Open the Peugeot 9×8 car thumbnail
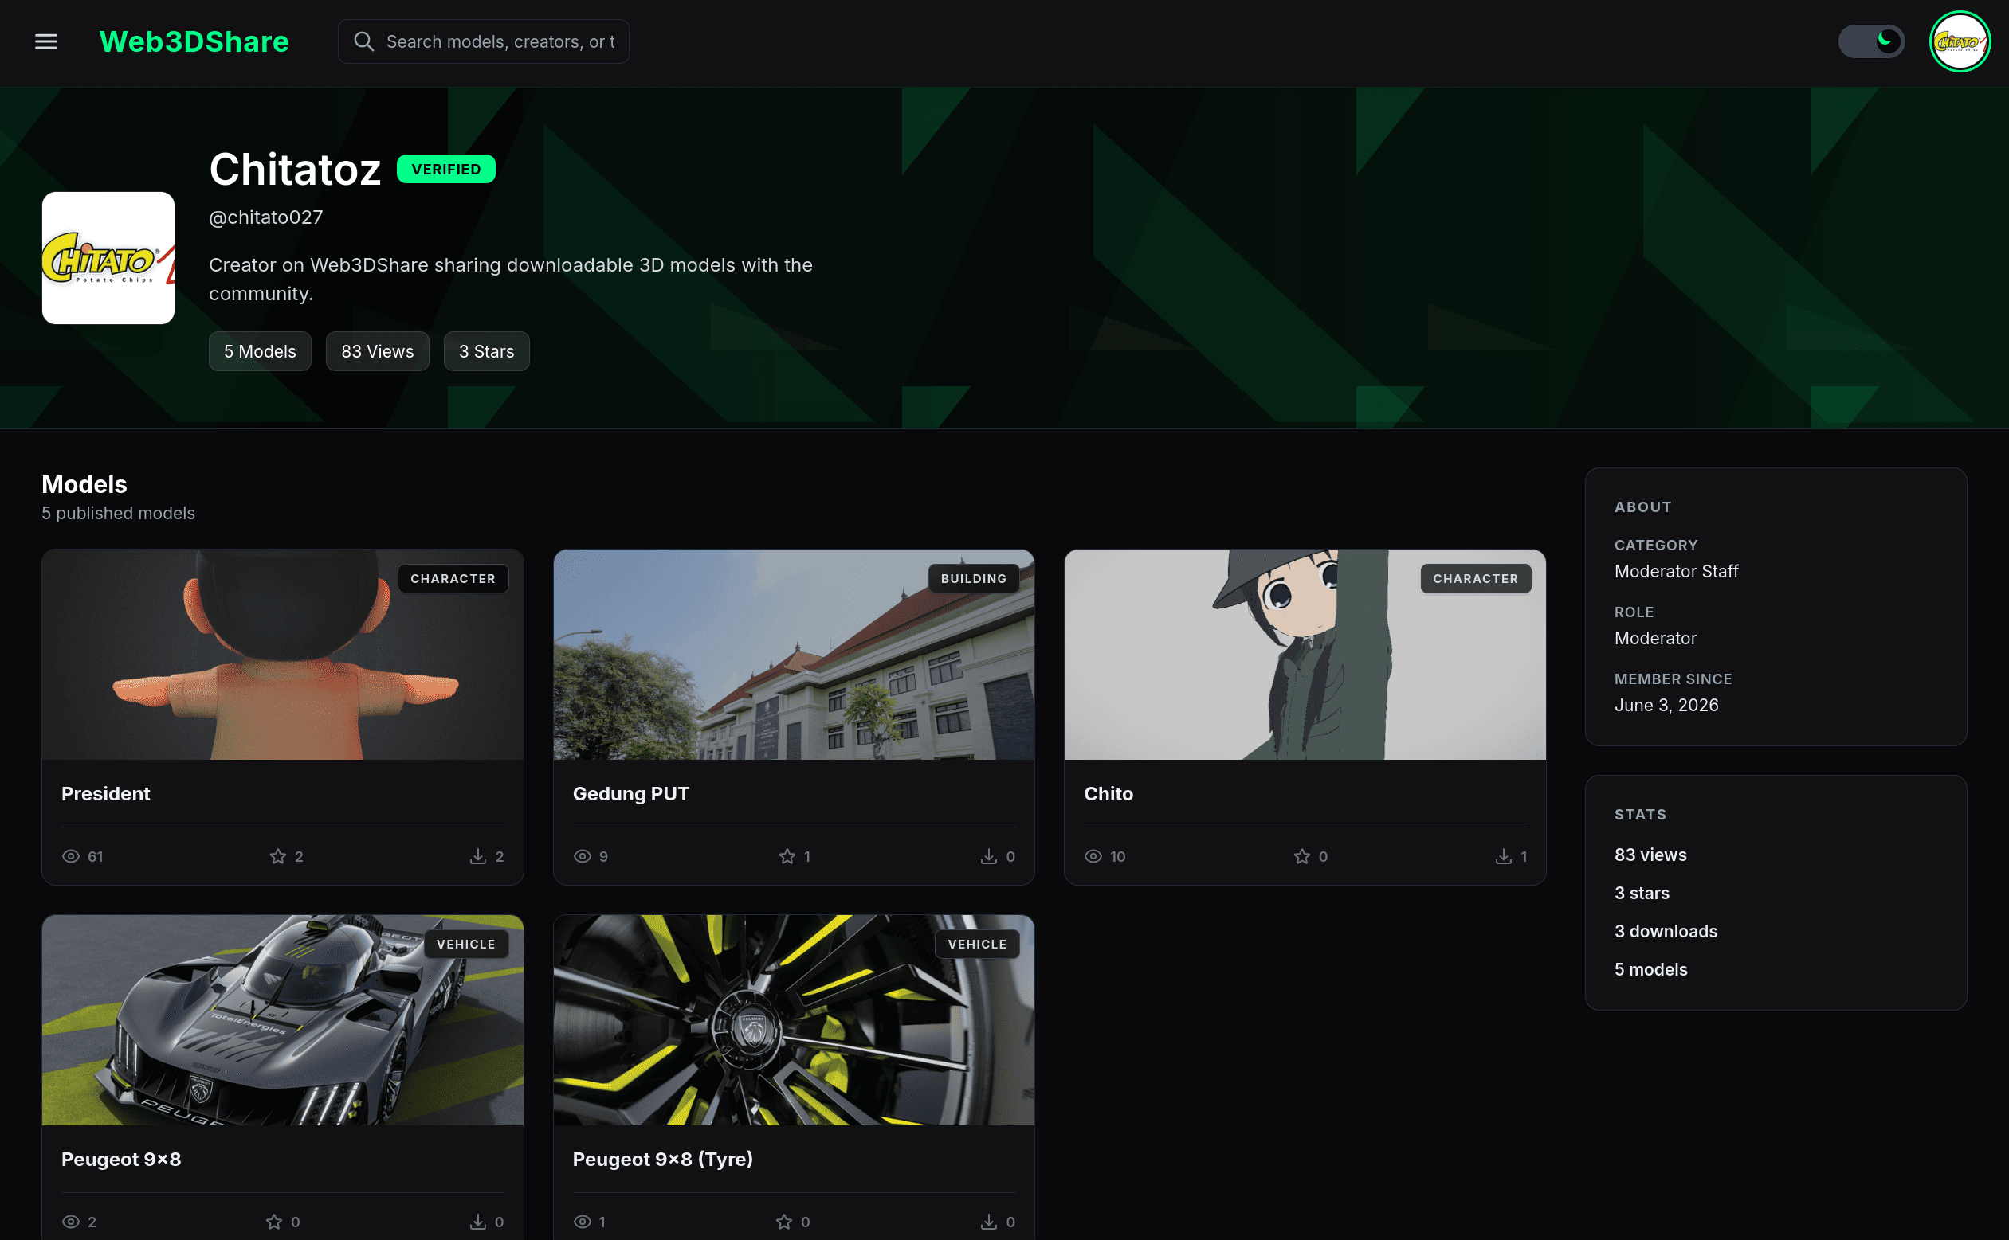Image resolution: width=2009 pixels, height=1240 pixels. click(282, 1020)
